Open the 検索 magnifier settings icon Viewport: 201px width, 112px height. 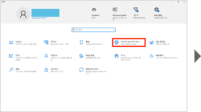(11, 70)
